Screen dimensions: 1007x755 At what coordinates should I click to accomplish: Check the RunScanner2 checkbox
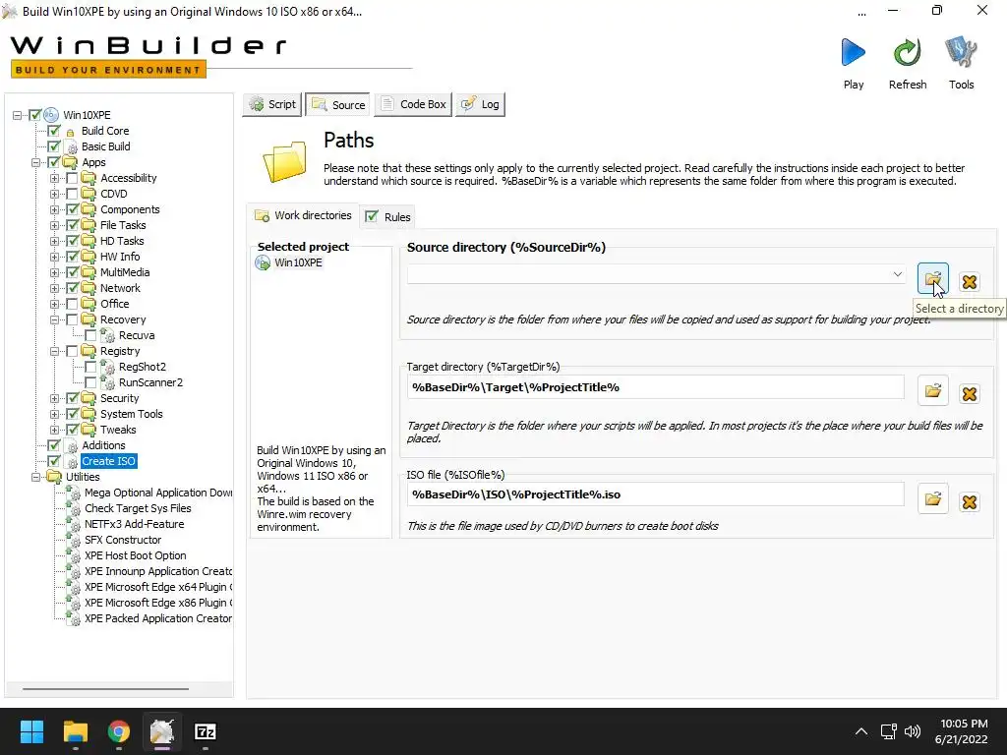90,382
